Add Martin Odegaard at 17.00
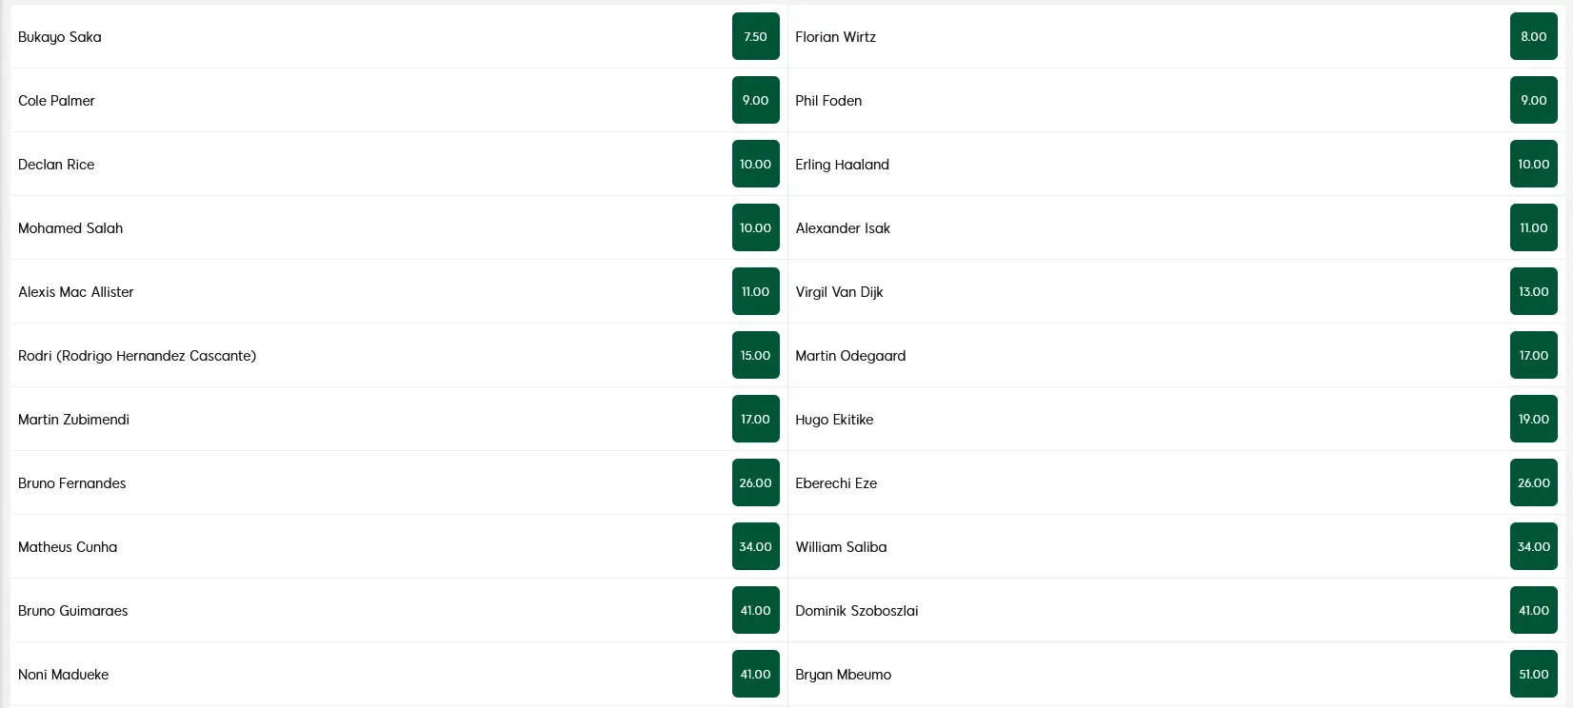 1533,355
